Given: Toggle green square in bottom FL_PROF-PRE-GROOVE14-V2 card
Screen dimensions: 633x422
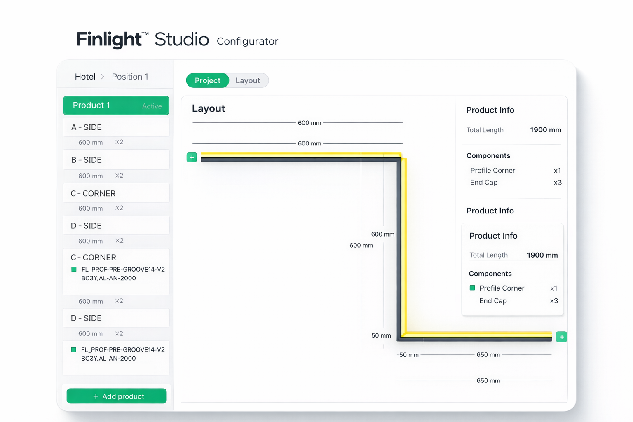Looking at the screenshot, I should [74, 349].
